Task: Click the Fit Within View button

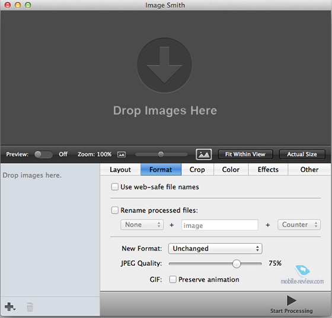Action: point(245,154)
